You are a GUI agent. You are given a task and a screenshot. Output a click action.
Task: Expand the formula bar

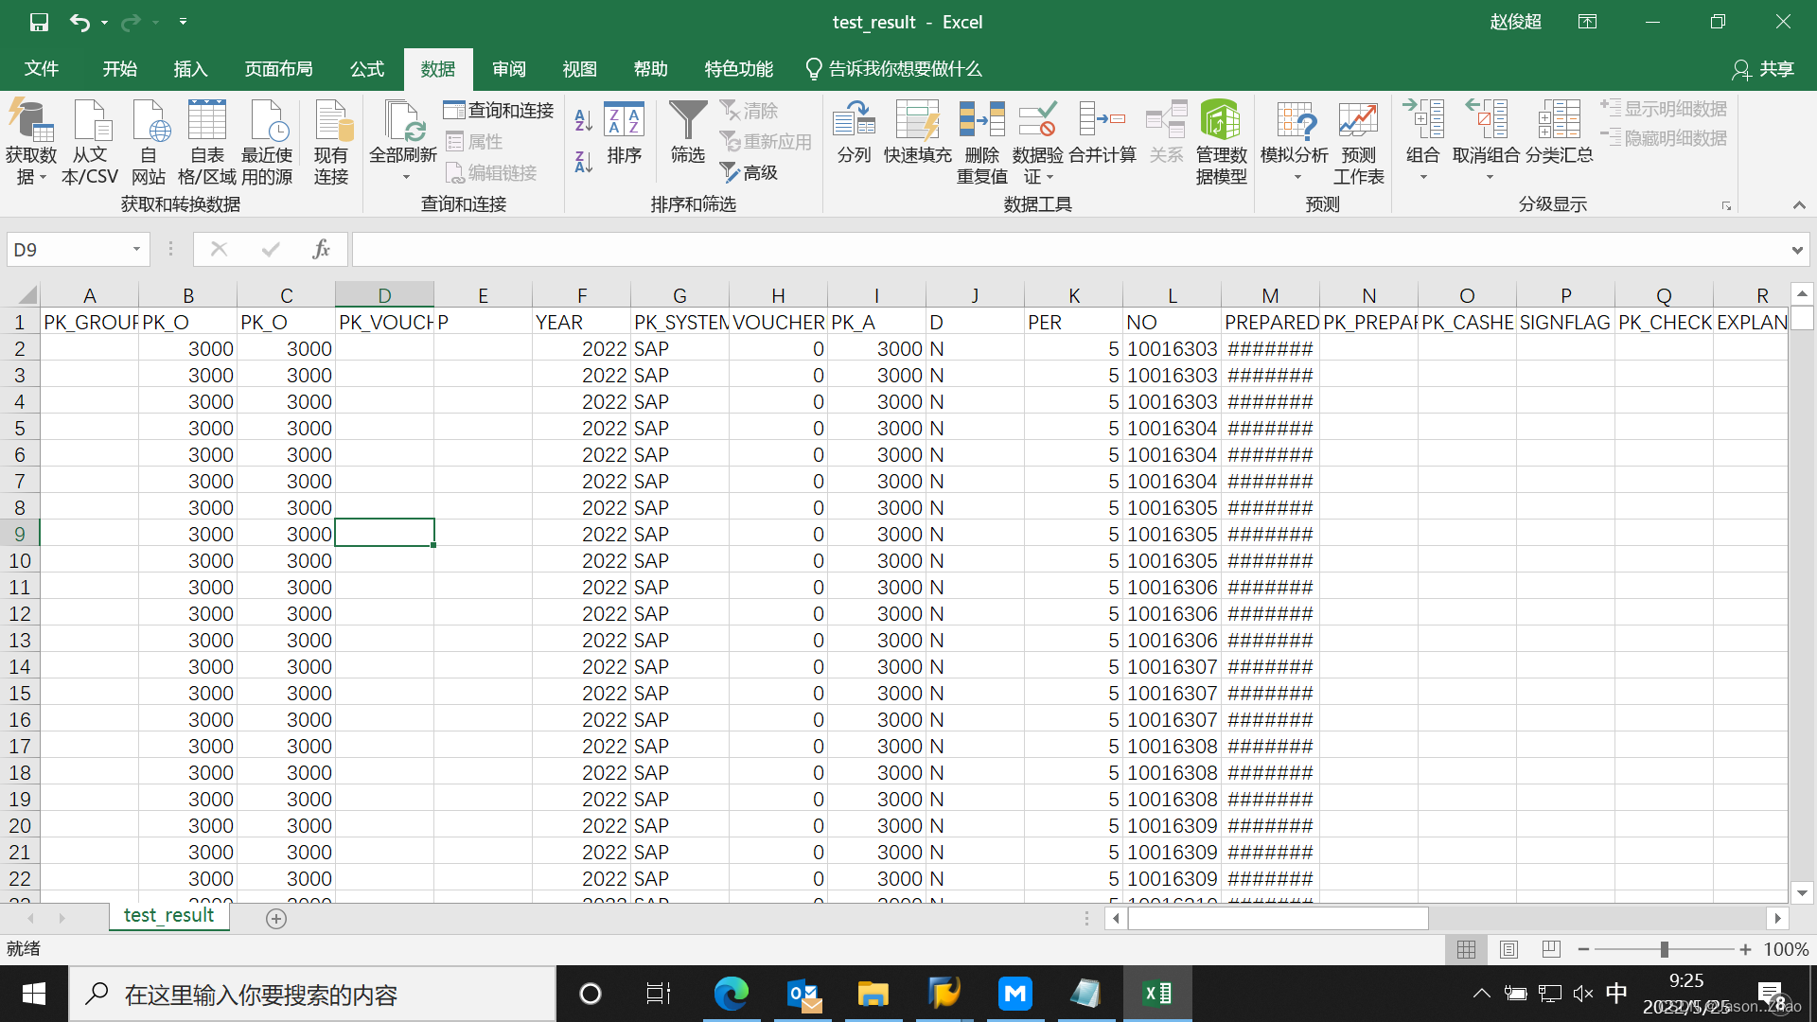pyautogui.click(x=1796, y=250)
